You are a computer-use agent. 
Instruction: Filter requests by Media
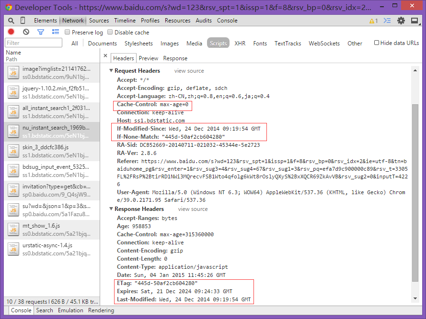pyautogui.click(x=194, y=44)
